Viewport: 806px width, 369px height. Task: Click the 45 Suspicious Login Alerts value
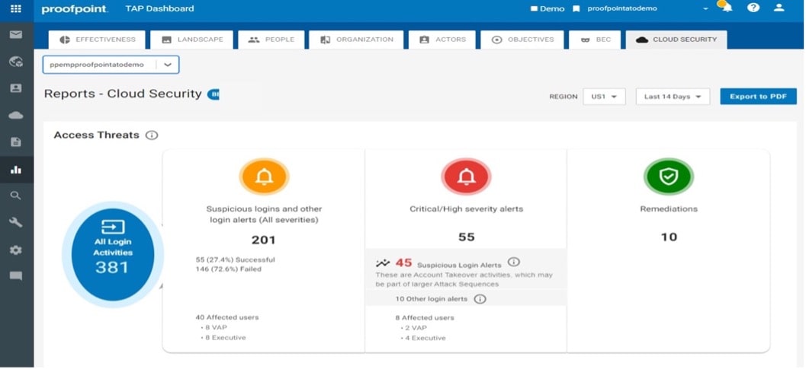click(403, 262)
